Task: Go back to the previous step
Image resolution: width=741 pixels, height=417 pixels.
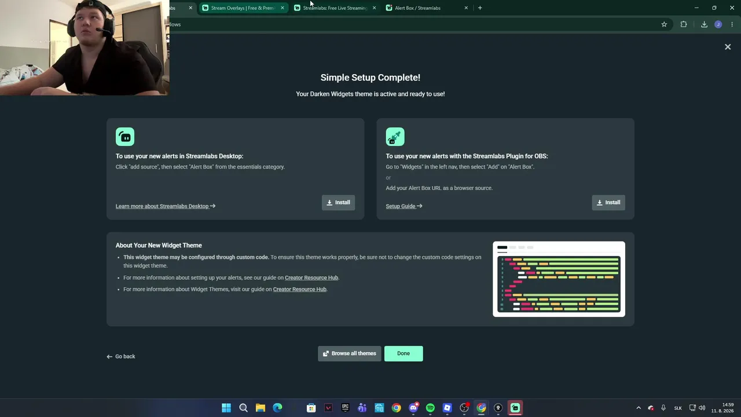Action: pos(121,357)
